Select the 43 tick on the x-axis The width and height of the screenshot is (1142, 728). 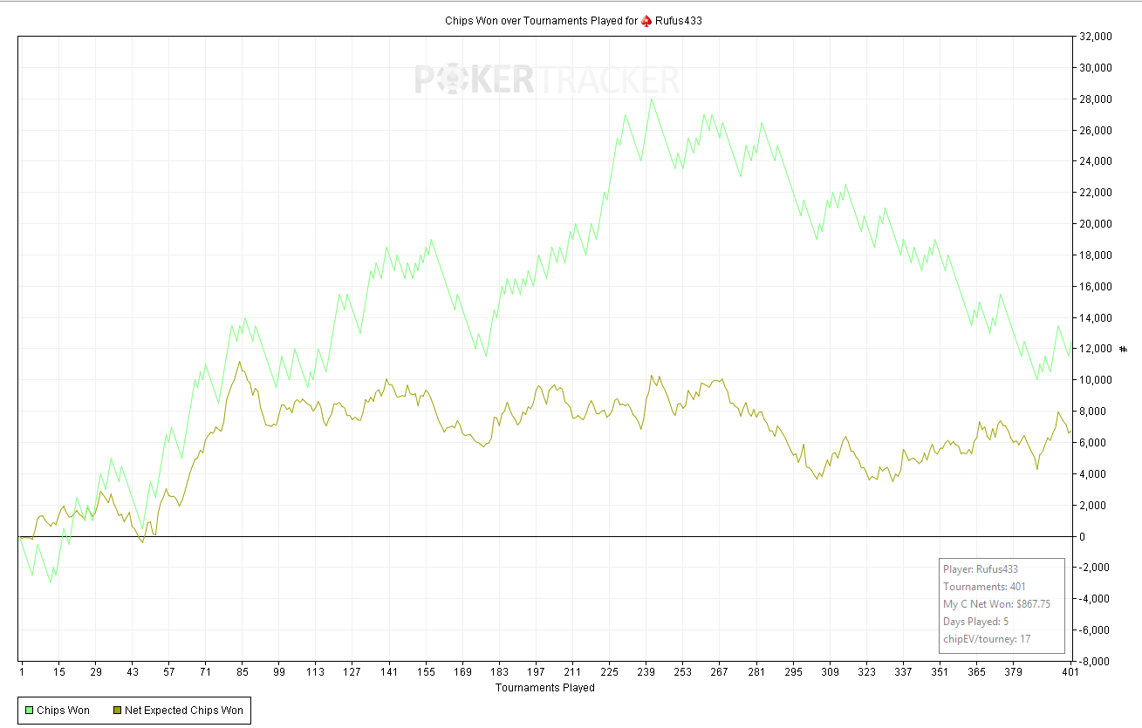tap(132, 673)
